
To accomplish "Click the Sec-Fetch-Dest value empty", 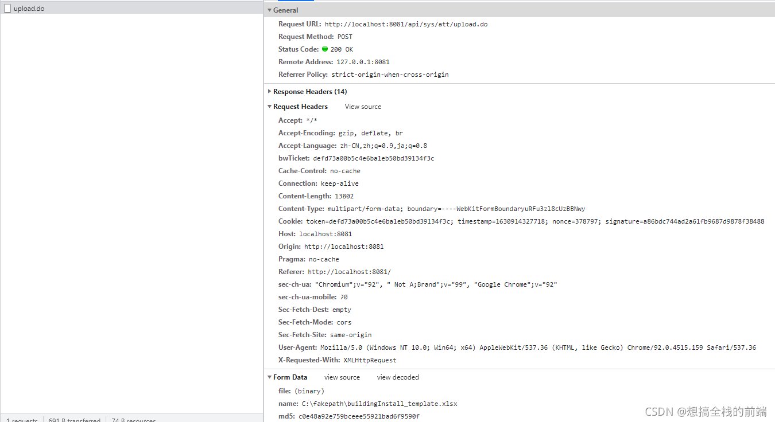I will [x=342, y=310].
